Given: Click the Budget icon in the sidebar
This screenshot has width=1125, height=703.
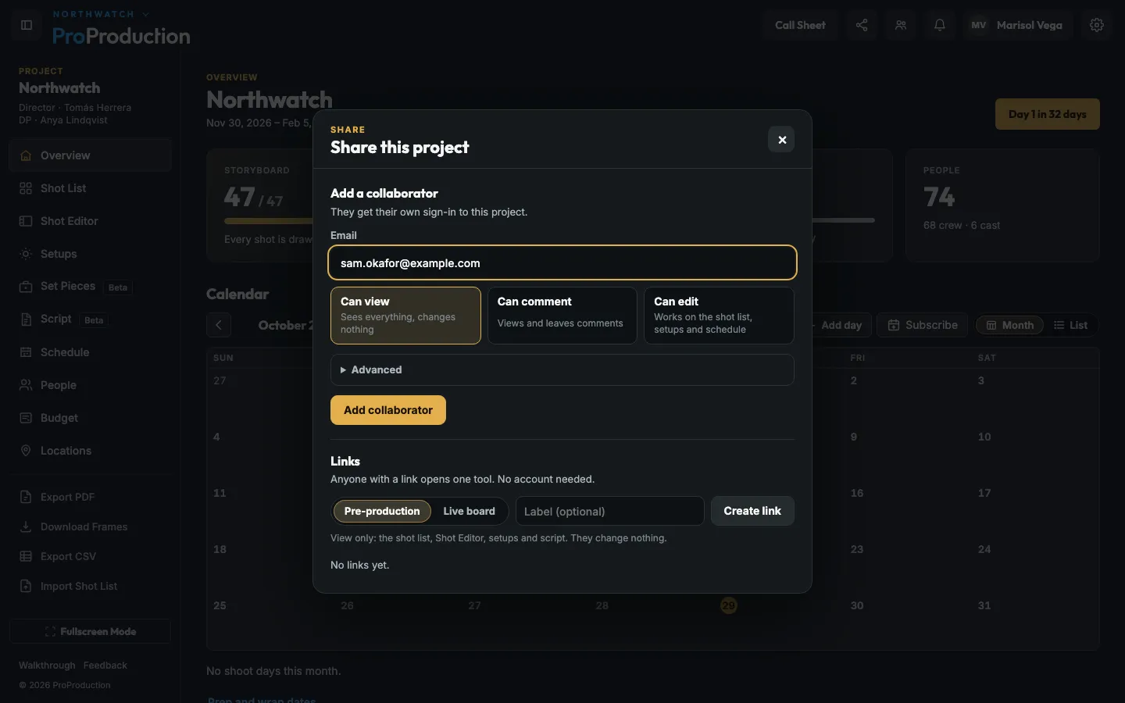Looking at the screenshot, I should click(26, 418).
